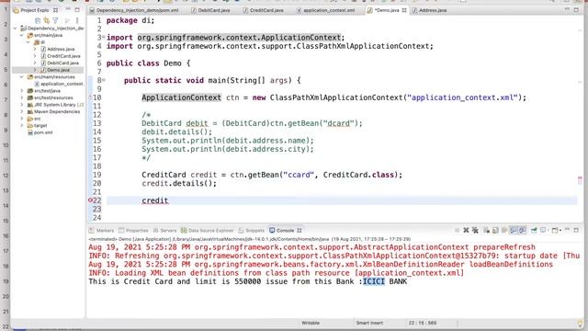
Task: Toggle Show Console on Standard Error
Action: click(523, 230)
